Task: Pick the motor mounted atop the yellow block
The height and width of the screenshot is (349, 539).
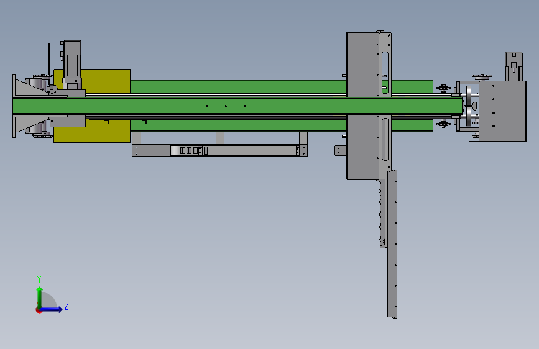Action: click(x=72, y=60)
